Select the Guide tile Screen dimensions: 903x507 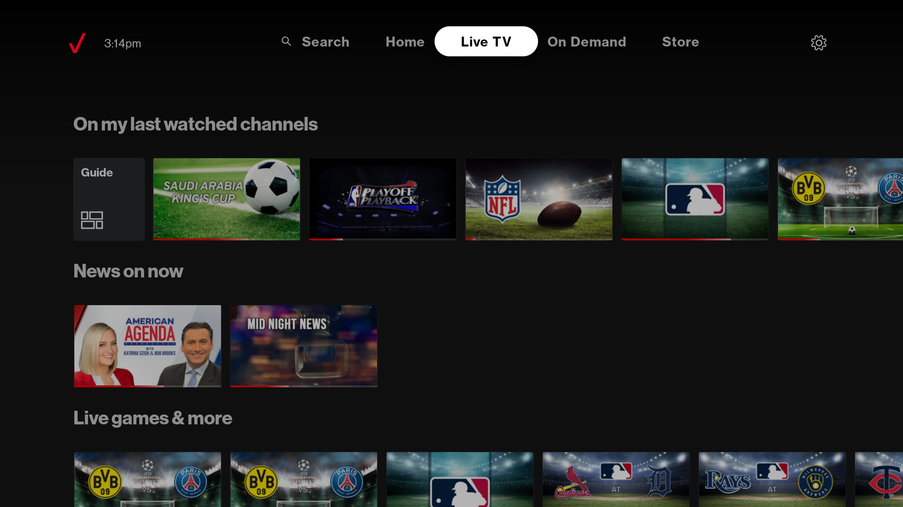[109, 199]
